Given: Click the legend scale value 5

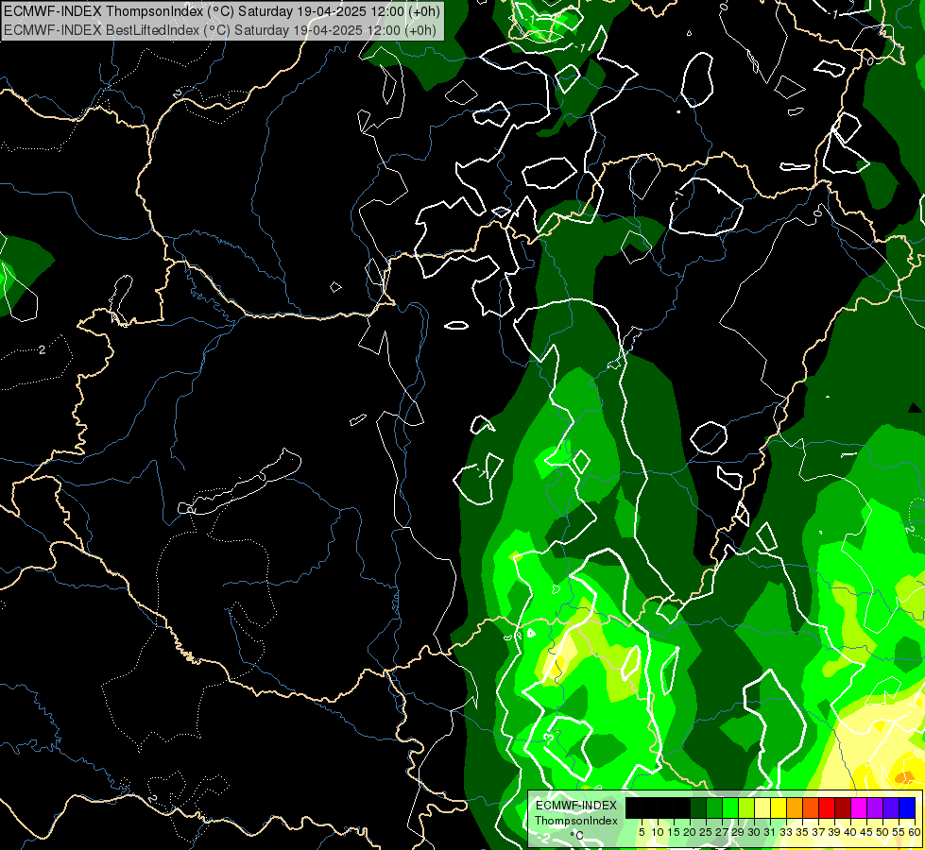Looking at the screenshot, I should click(642, 832).
